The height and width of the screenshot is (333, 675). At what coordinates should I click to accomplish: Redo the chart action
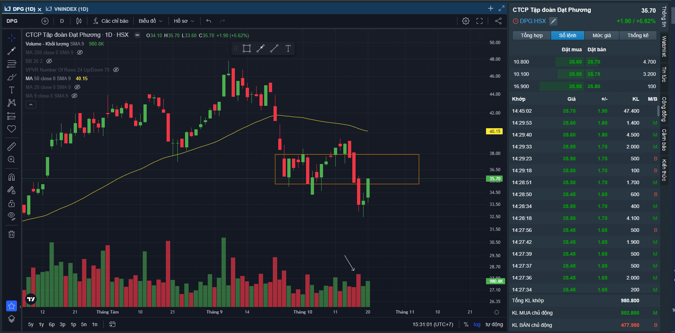pos(222,21)
